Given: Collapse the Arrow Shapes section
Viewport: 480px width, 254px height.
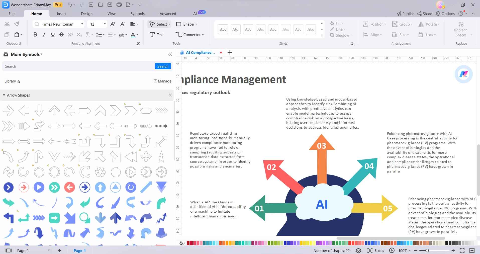Looking at the screenshot, I should [x=4, y=95].
